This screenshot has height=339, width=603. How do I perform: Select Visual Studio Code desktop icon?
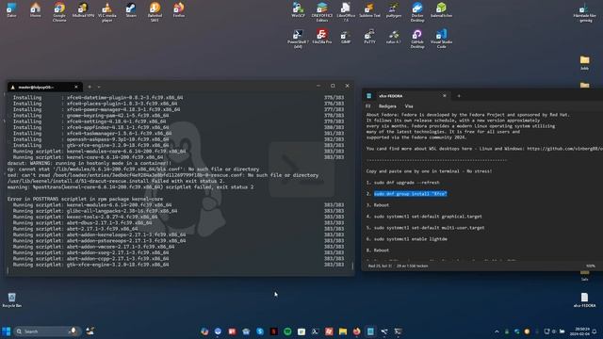click(x=441, y=39)
